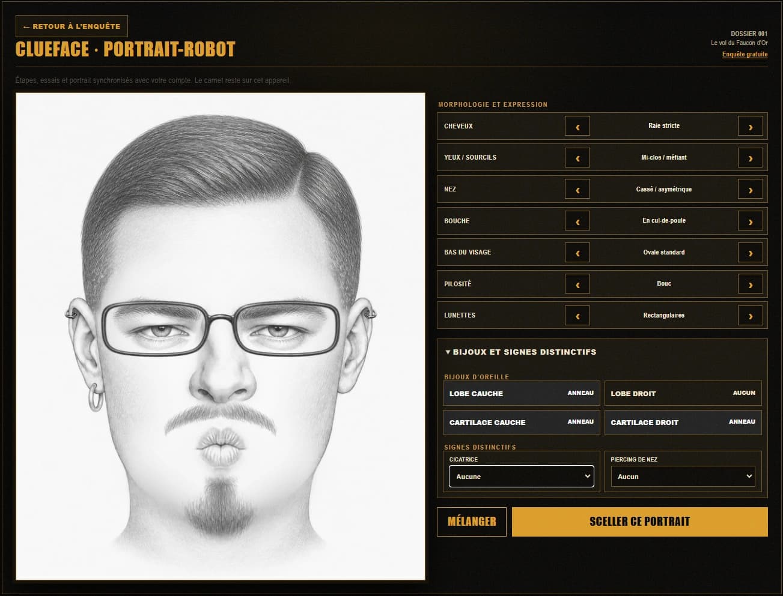Cycle forward Bas du visage shape

pos(750,252)
